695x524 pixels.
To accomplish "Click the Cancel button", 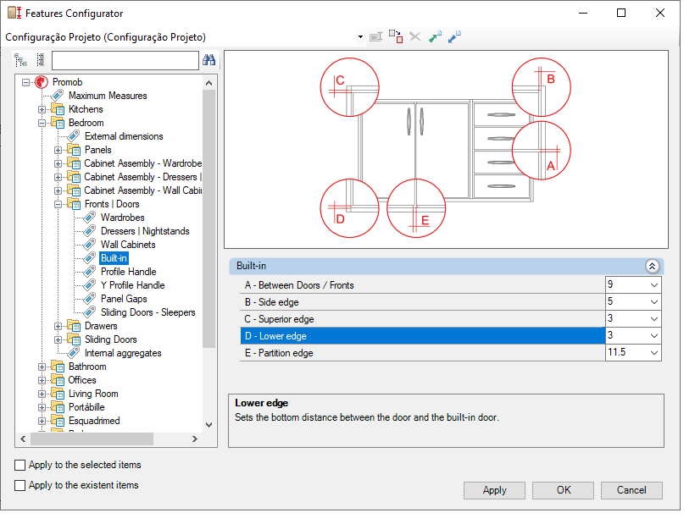I will pos(631,490).
